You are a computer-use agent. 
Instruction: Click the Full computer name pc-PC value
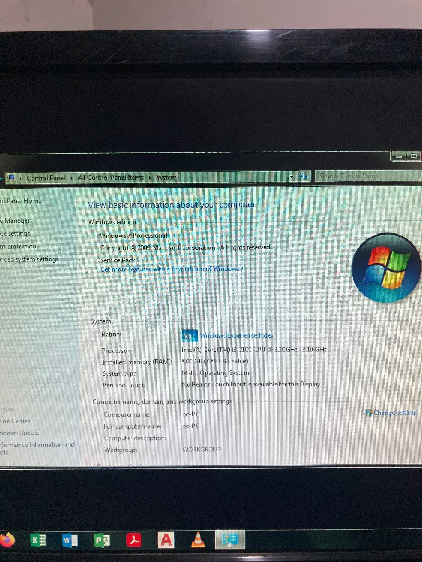click(x=191, y=426)
